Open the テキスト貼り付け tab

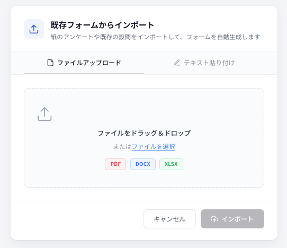click(x=204, y=63)
